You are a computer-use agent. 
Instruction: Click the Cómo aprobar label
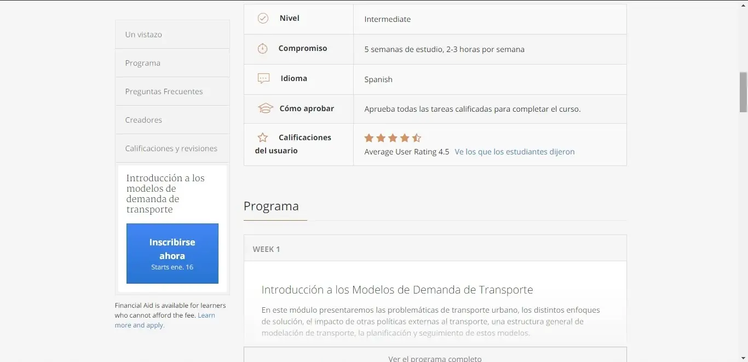coord(307,108)
